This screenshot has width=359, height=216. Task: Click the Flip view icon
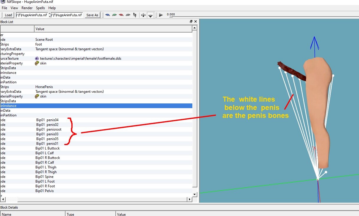[143, 15]
